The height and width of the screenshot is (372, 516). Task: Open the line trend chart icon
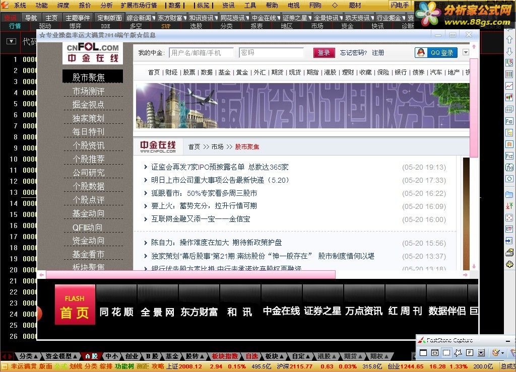pyautogui.click(x=509, y=86)
